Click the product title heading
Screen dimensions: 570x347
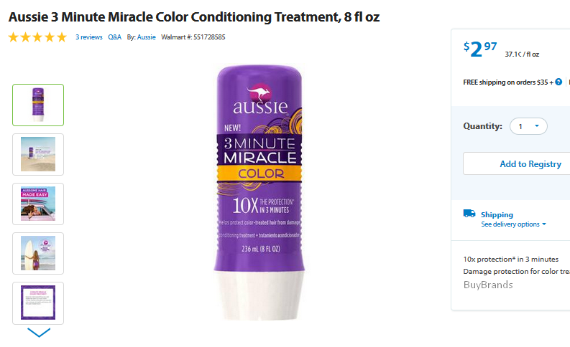pos(194,17)
